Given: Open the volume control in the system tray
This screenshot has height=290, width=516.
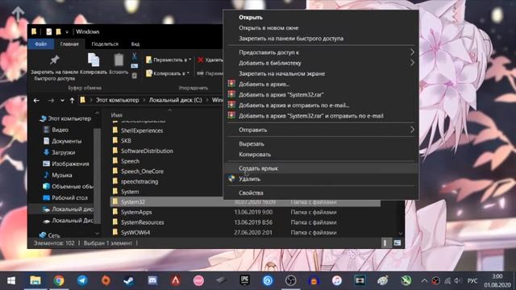Looking at the screenshot, I should (x=458, y=280).
